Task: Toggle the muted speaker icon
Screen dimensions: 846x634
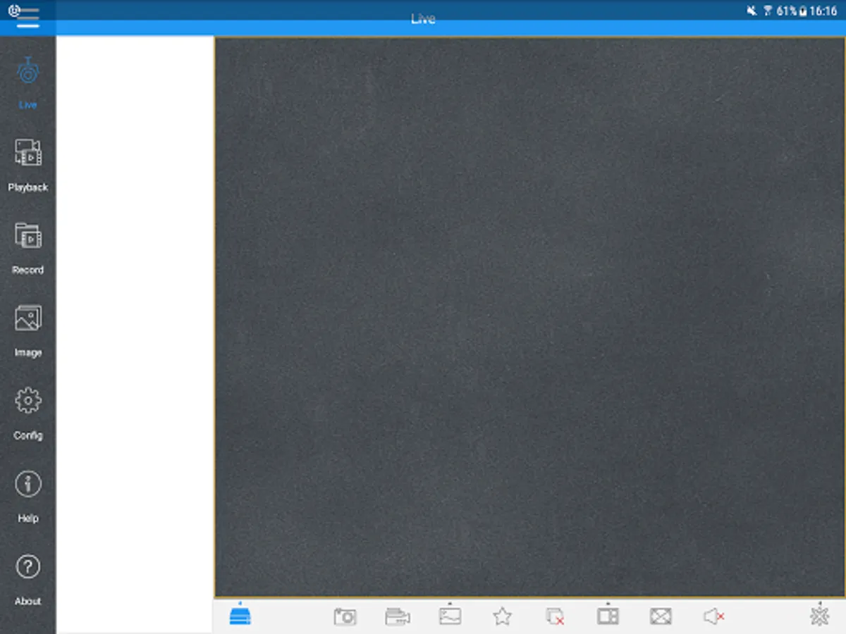Action: [x=713, y=616]
